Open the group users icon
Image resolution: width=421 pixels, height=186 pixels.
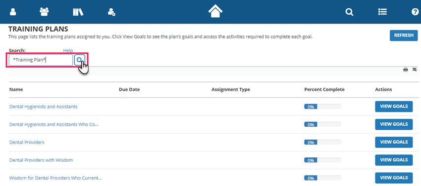point(44,12)
